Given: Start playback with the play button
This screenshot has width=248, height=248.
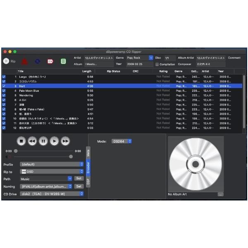Looking at the screenshot, I should [x=54, y=141].
